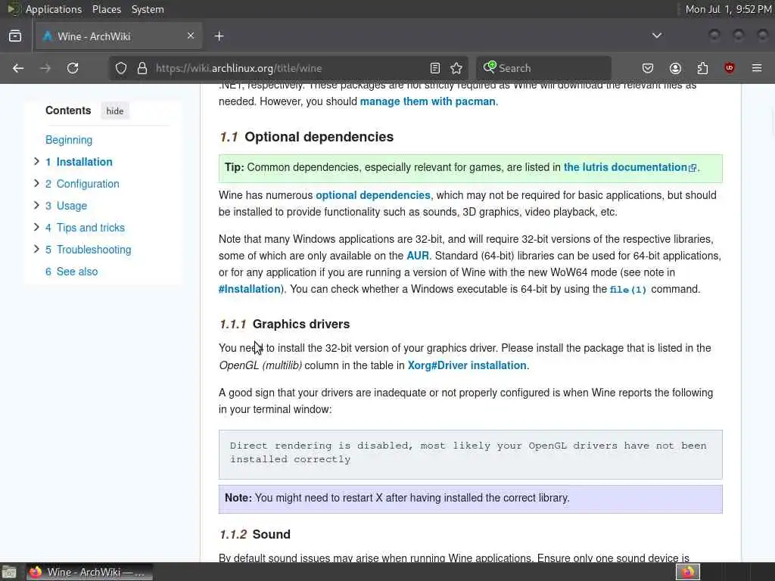Viewport: 775px width, 581px height.
Task: Select the Wine - ArchWiki tab
Action: pyautogui.click(x=119, y=36)
